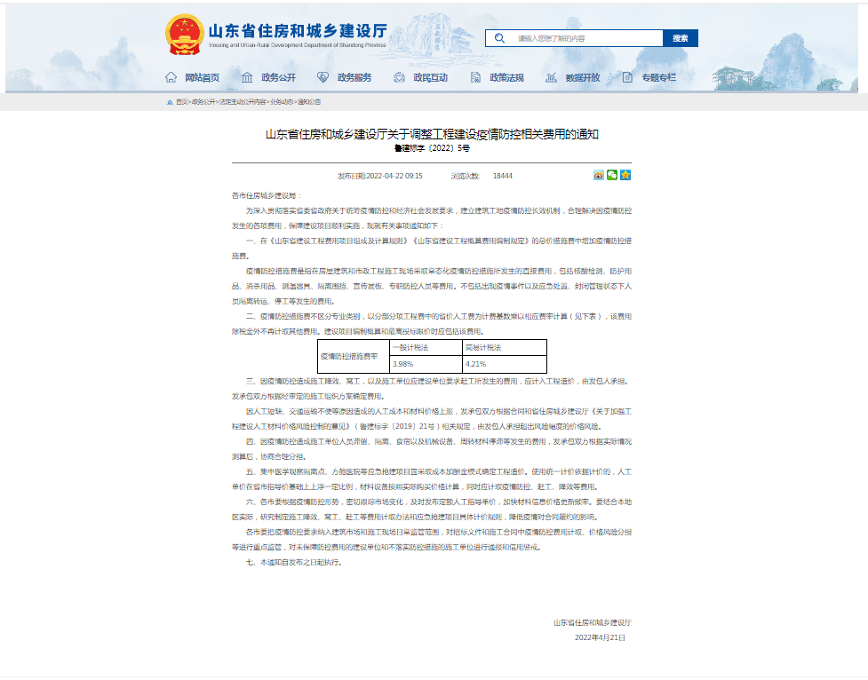
Task: Click the article headline about 疫情防控相关费用
Action: [x=432, y=134]
